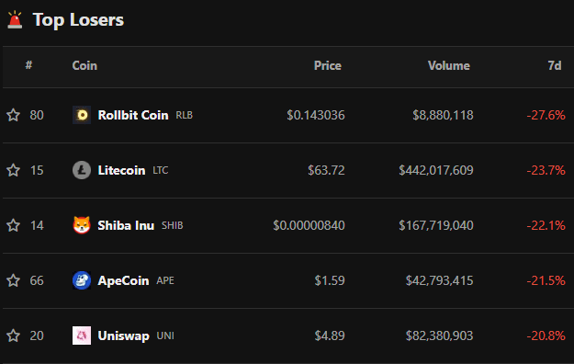This screenshot has height=364, width=574.
Task: Sort by the # rank column header
Action: tap(28, 65)
